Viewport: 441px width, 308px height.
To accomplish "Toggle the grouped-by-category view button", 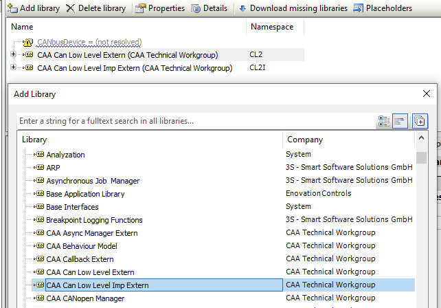I will (384, 121).
